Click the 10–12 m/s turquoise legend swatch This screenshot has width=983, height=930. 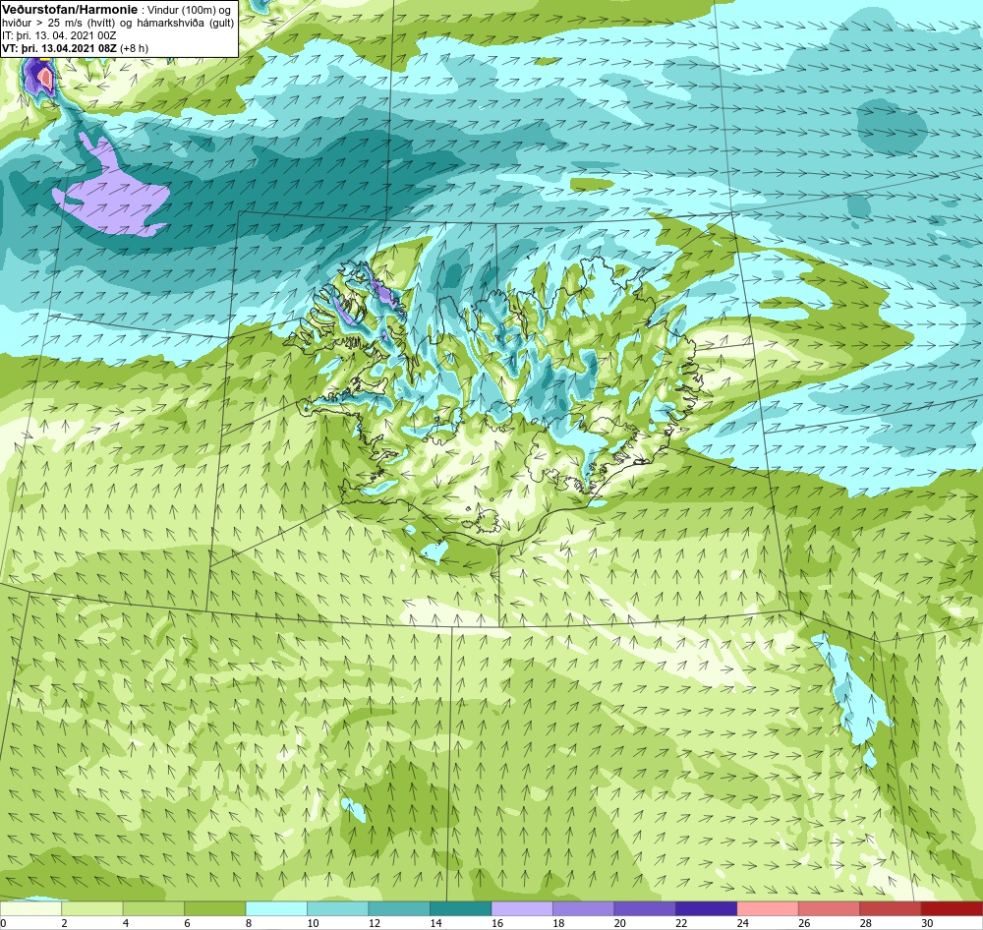[338, 908]
